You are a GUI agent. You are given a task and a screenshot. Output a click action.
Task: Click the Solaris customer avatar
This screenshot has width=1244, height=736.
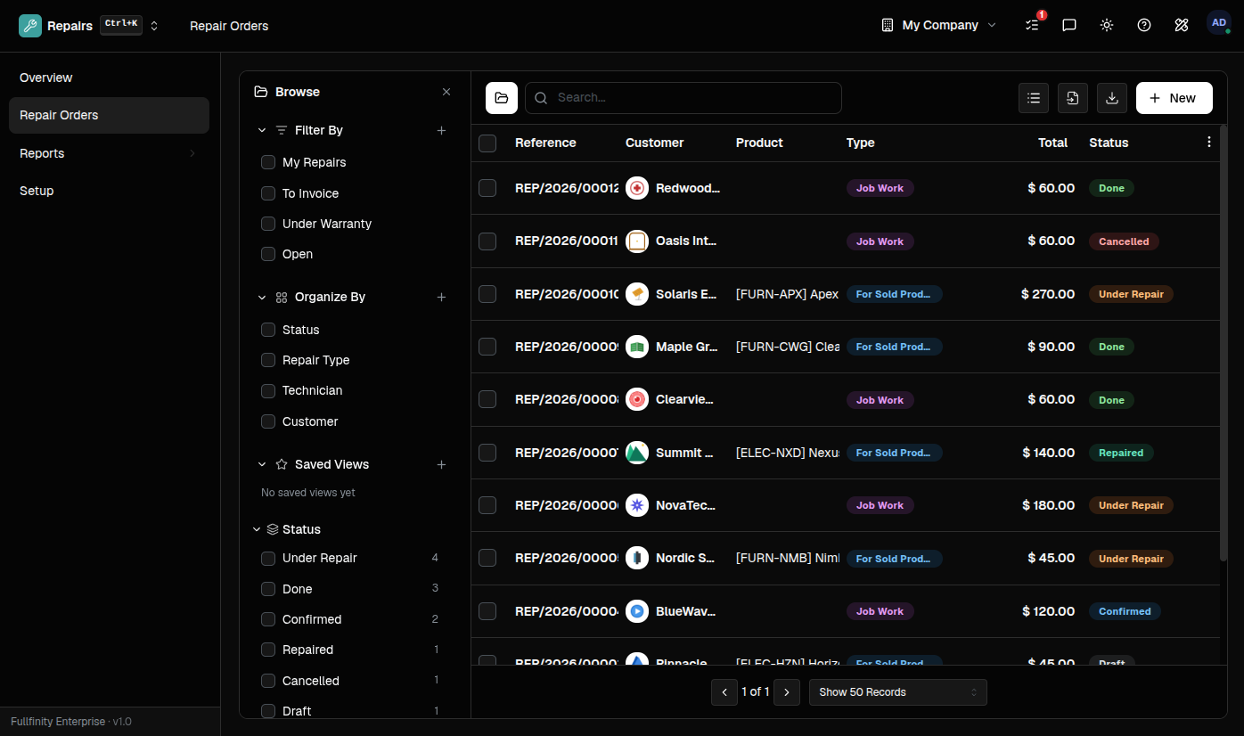[x=637, y=294]
